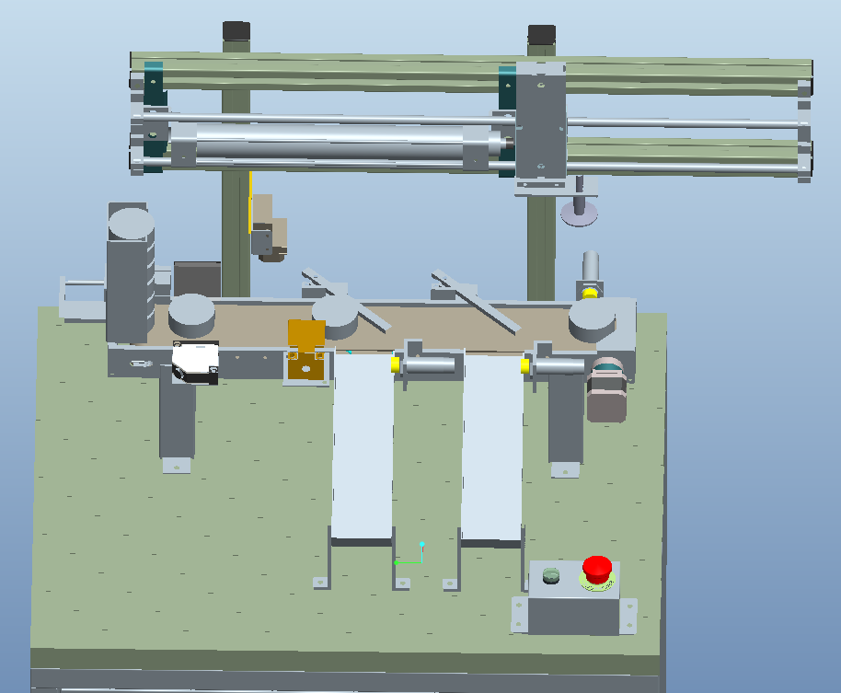Select black cap on left gantry post
This screenshot has width=841, height=693.
[236, 31]
